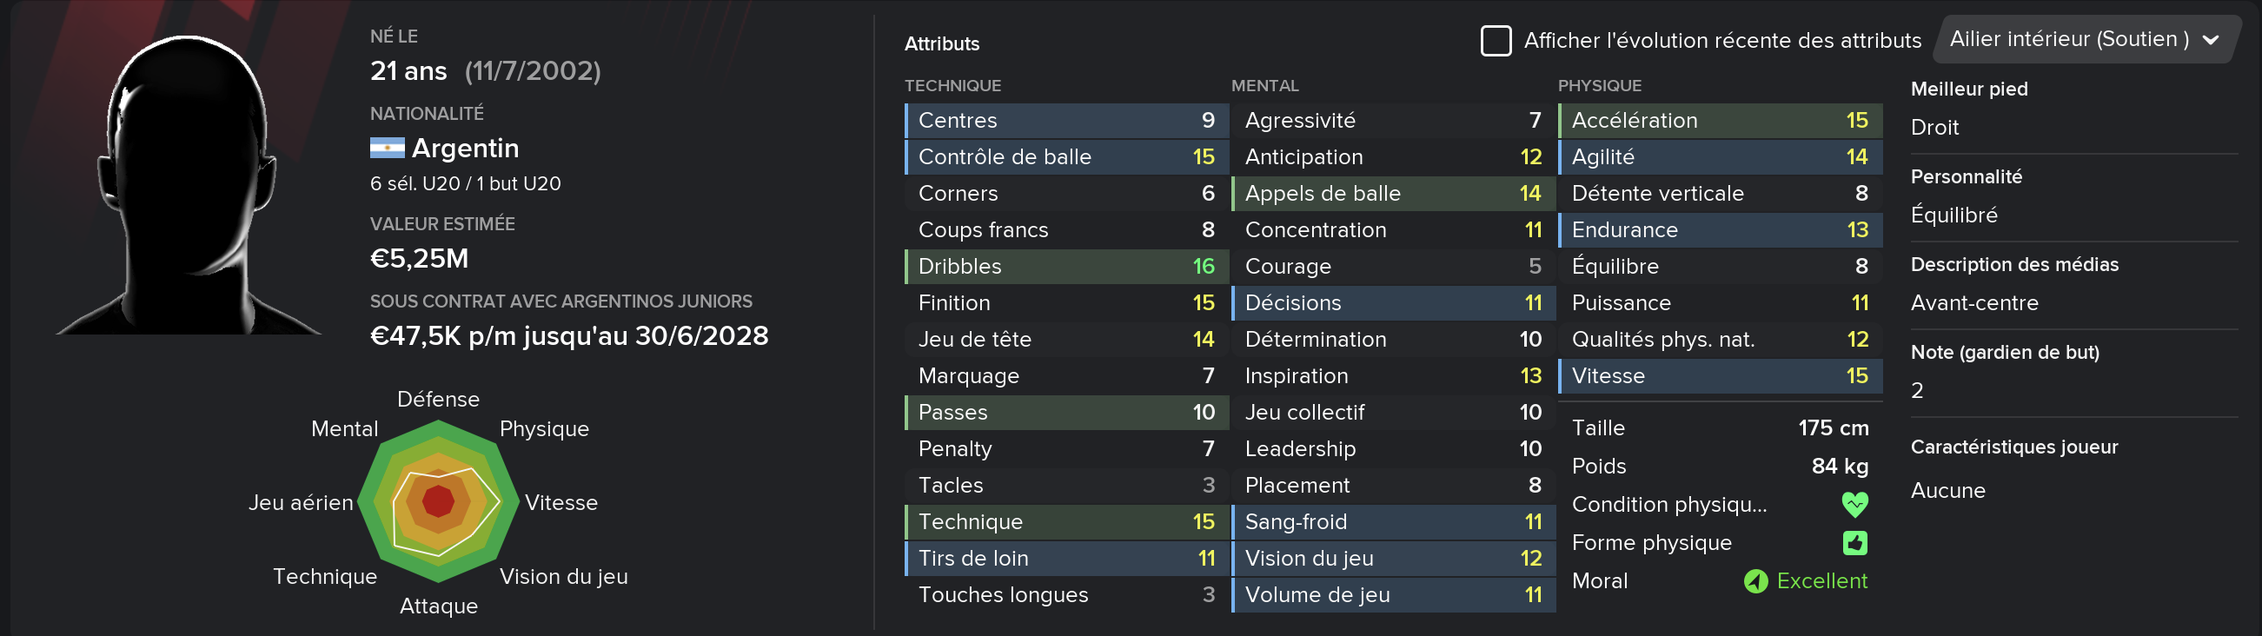Image resolution: width=2262 pixels, height=636 pixels.
Task: Click the Accélération attribute row
Action: [x=1720, y=121]
